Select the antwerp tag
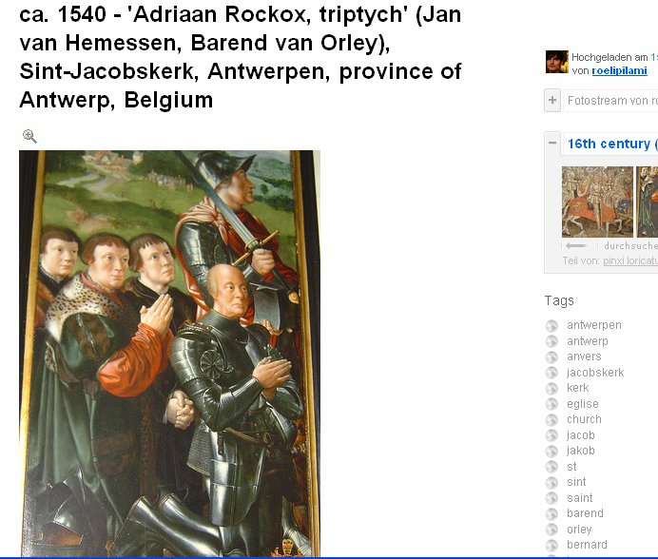Viewport: 658px width, 559px height. pos(587,341)
